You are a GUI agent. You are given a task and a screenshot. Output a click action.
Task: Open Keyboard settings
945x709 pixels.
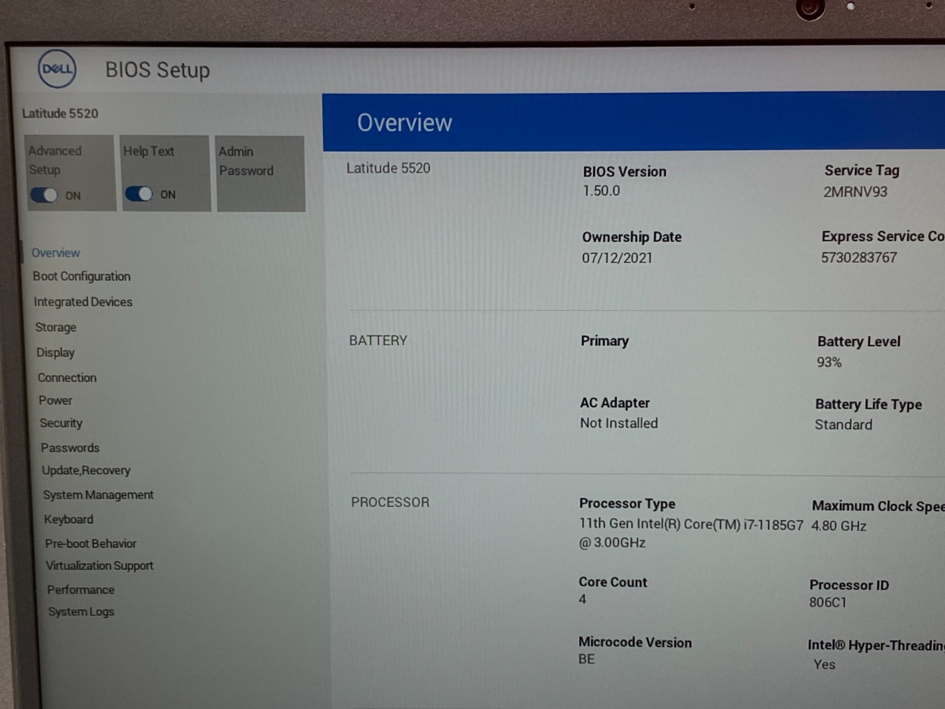69,519
